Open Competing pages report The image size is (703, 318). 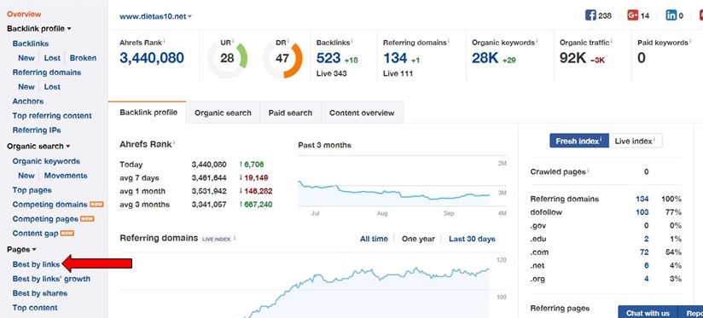pos(45,219)
